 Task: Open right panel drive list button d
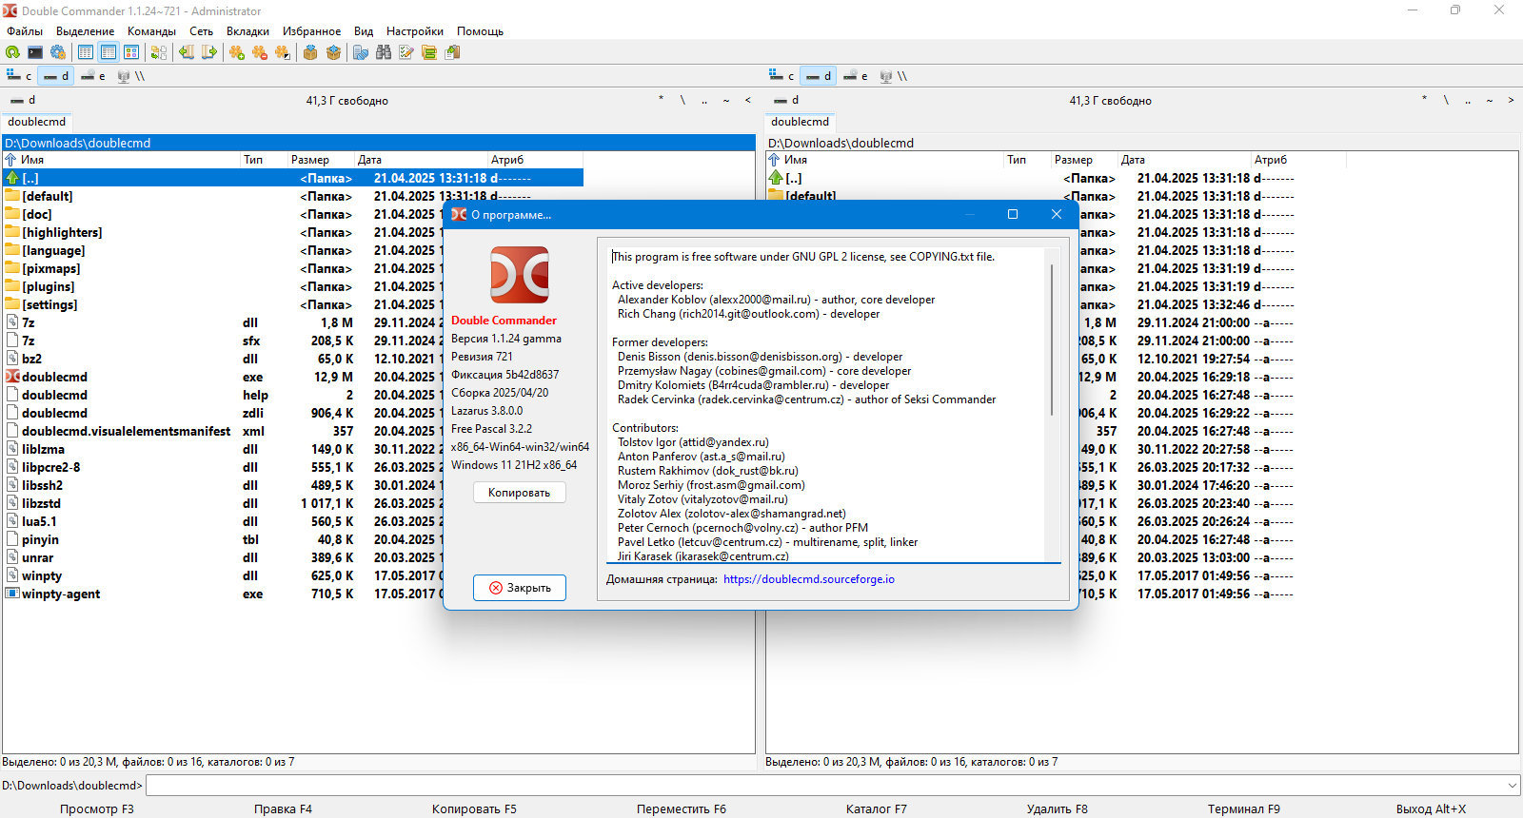(787, 100)
